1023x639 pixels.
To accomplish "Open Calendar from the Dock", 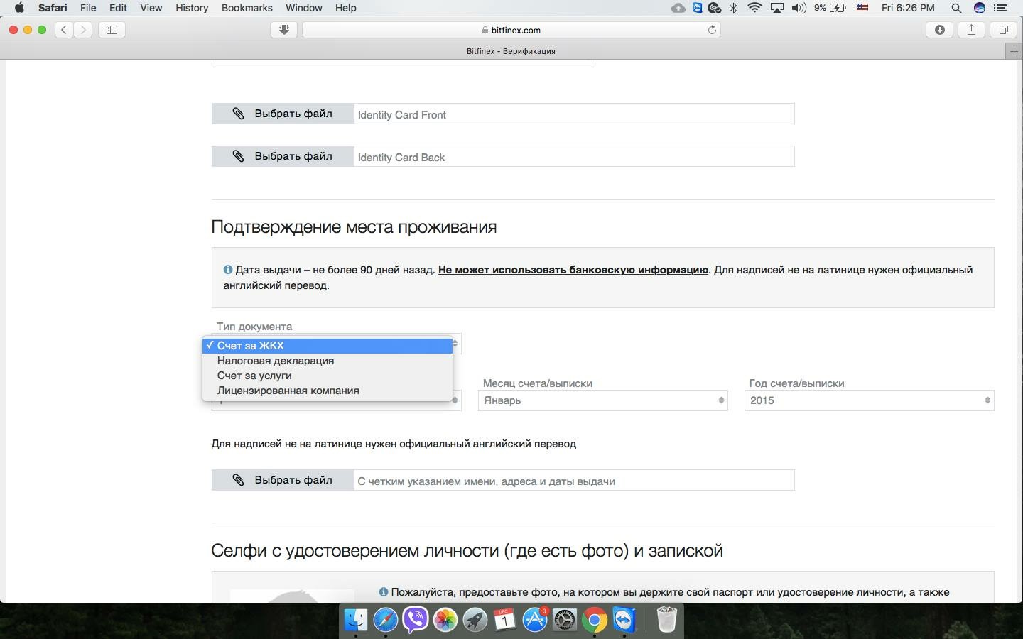I will coord(505,620).
